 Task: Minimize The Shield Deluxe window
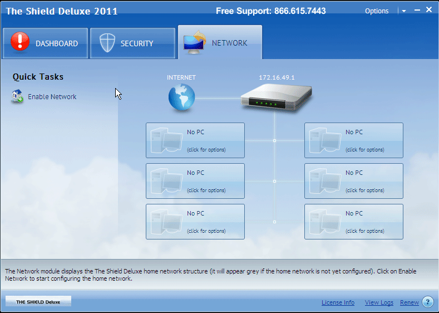[x=417, y=10]
